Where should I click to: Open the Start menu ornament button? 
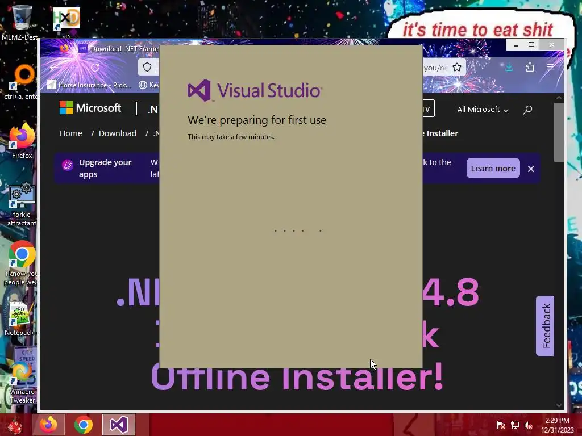tap(15, 425)
